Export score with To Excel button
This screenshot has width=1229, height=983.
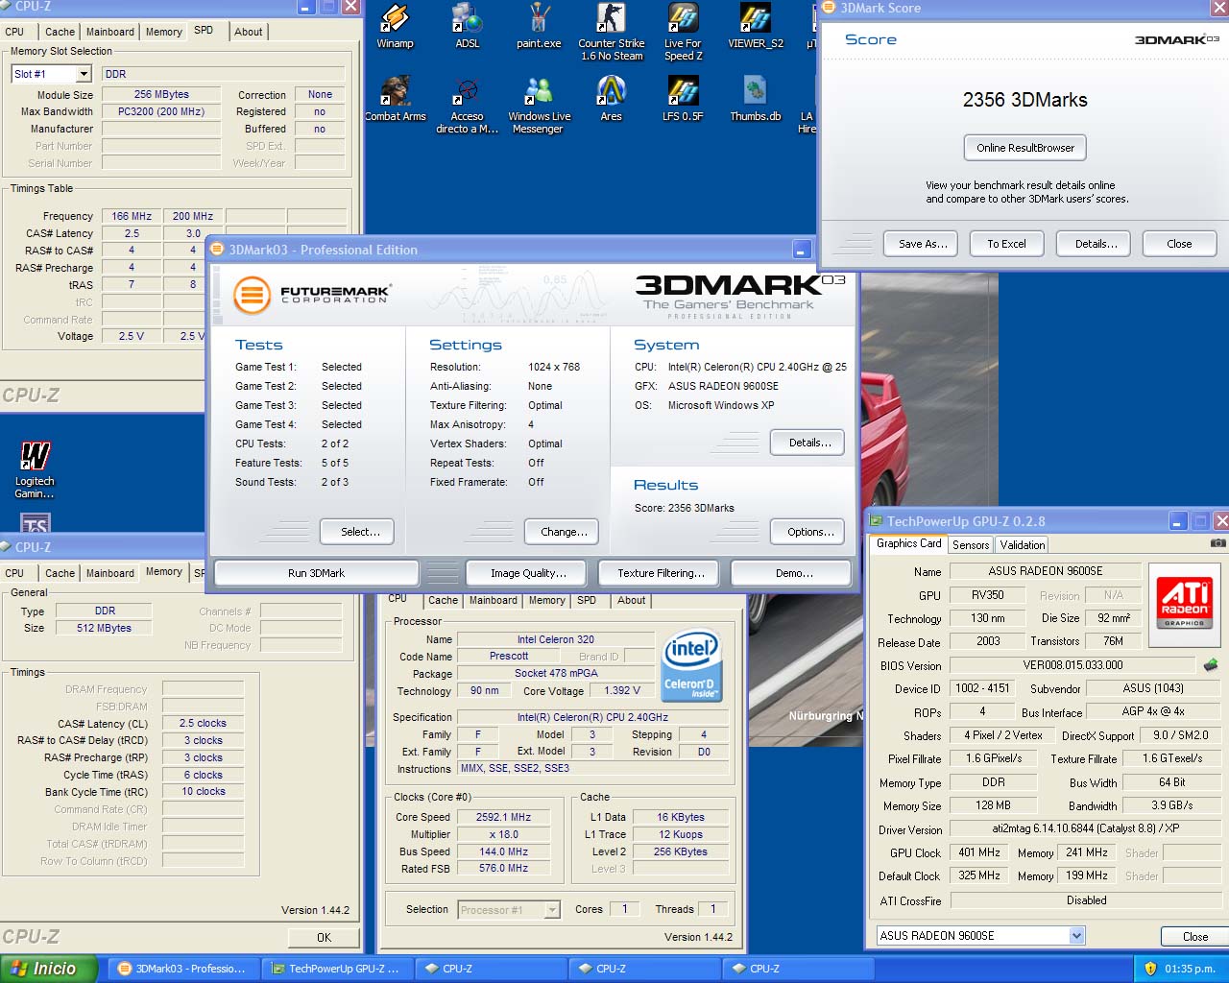click(1006, 244)
